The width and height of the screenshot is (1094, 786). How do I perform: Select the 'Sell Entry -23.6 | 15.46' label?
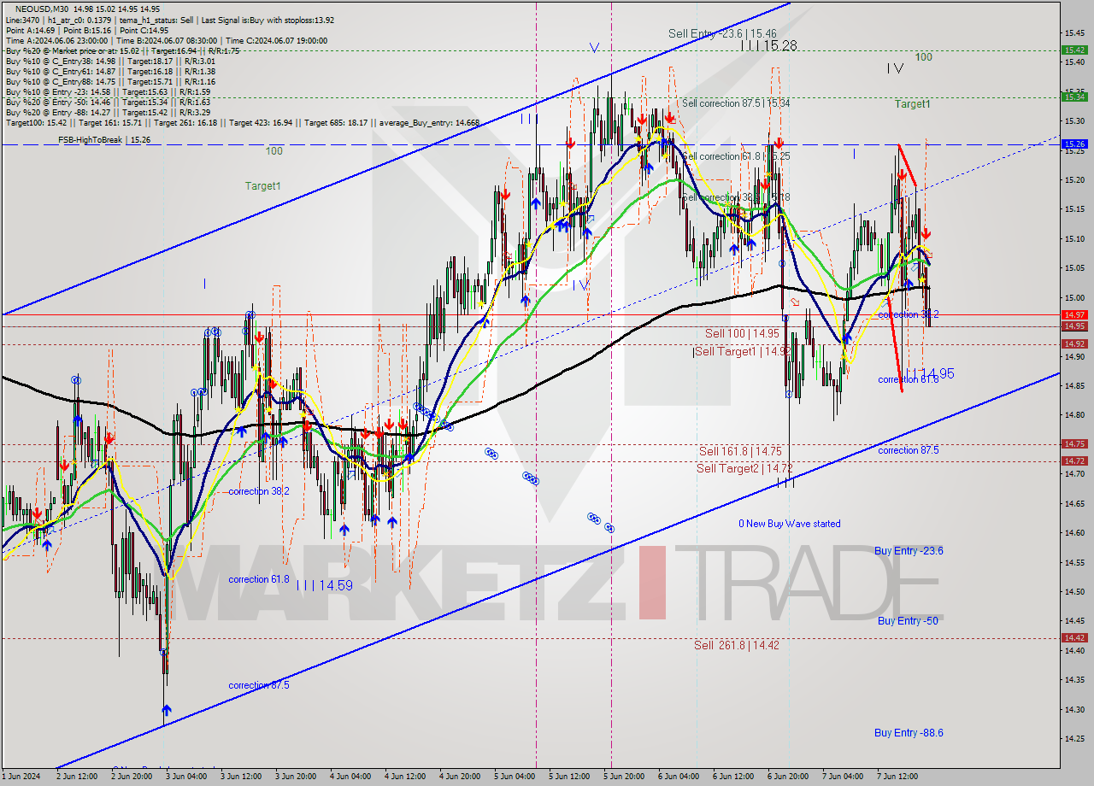pos(722,33)
